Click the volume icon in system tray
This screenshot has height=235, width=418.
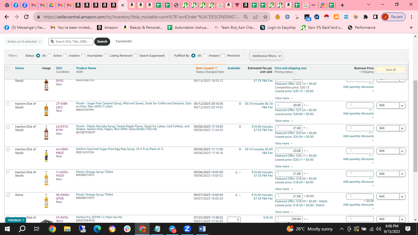[x=379, y=229]
